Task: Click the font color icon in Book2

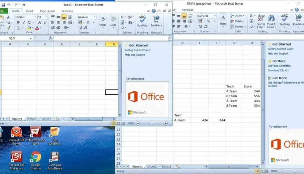Action: (37, 28)
